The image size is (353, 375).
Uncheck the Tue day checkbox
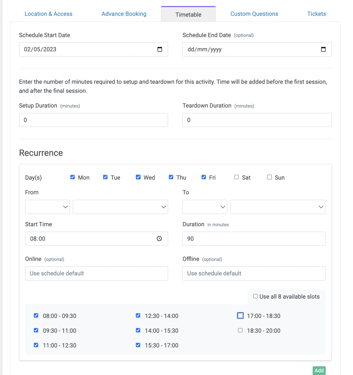[105, 177]
